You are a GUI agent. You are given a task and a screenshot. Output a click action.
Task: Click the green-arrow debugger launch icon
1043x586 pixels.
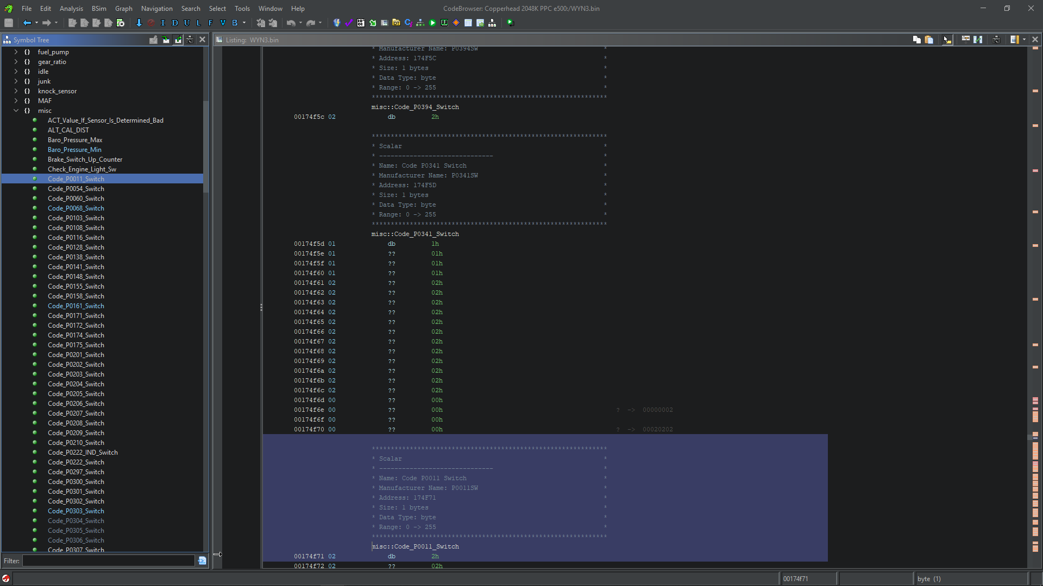click(x=510, y=23)
